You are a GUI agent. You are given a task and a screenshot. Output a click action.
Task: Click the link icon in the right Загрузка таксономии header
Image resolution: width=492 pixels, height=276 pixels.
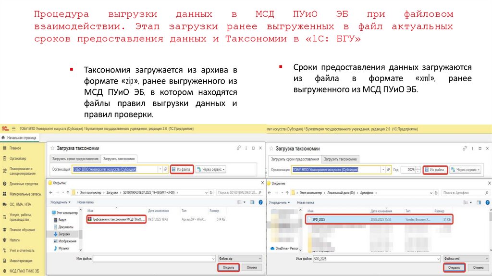point(465,148)
